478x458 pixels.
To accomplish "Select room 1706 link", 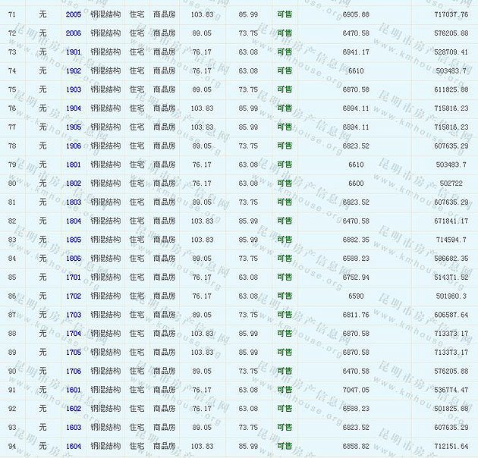I will click(74, 371).
